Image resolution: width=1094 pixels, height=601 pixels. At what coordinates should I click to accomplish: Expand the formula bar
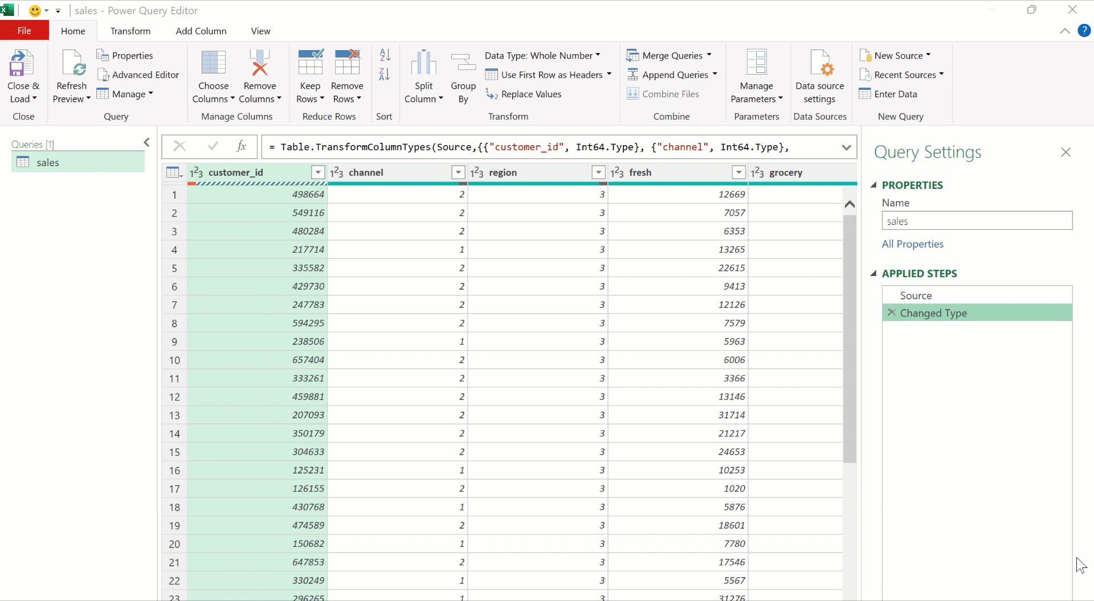pos(847,147)
